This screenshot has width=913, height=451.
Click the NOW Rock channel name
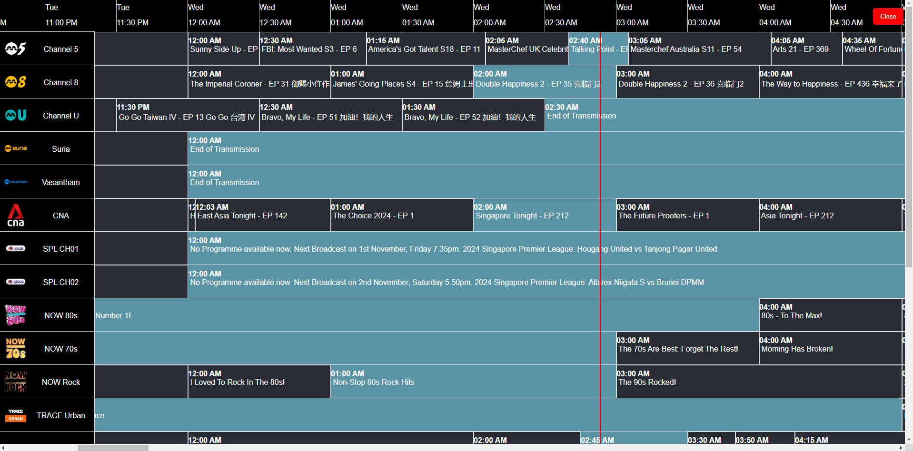61,382
